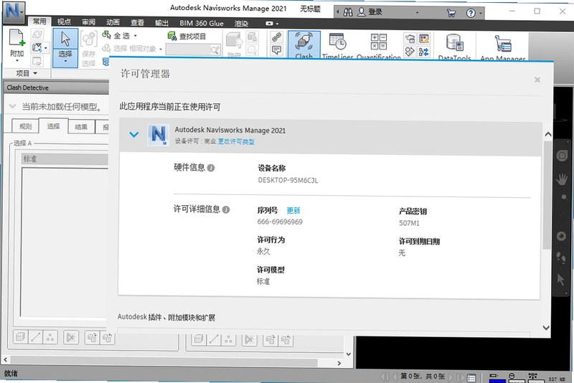This screenshot has width=574, height=383.
Task: Close the License Manager (许可管理器) dialog
Action: pyautogui.click(x=537, y=80)
